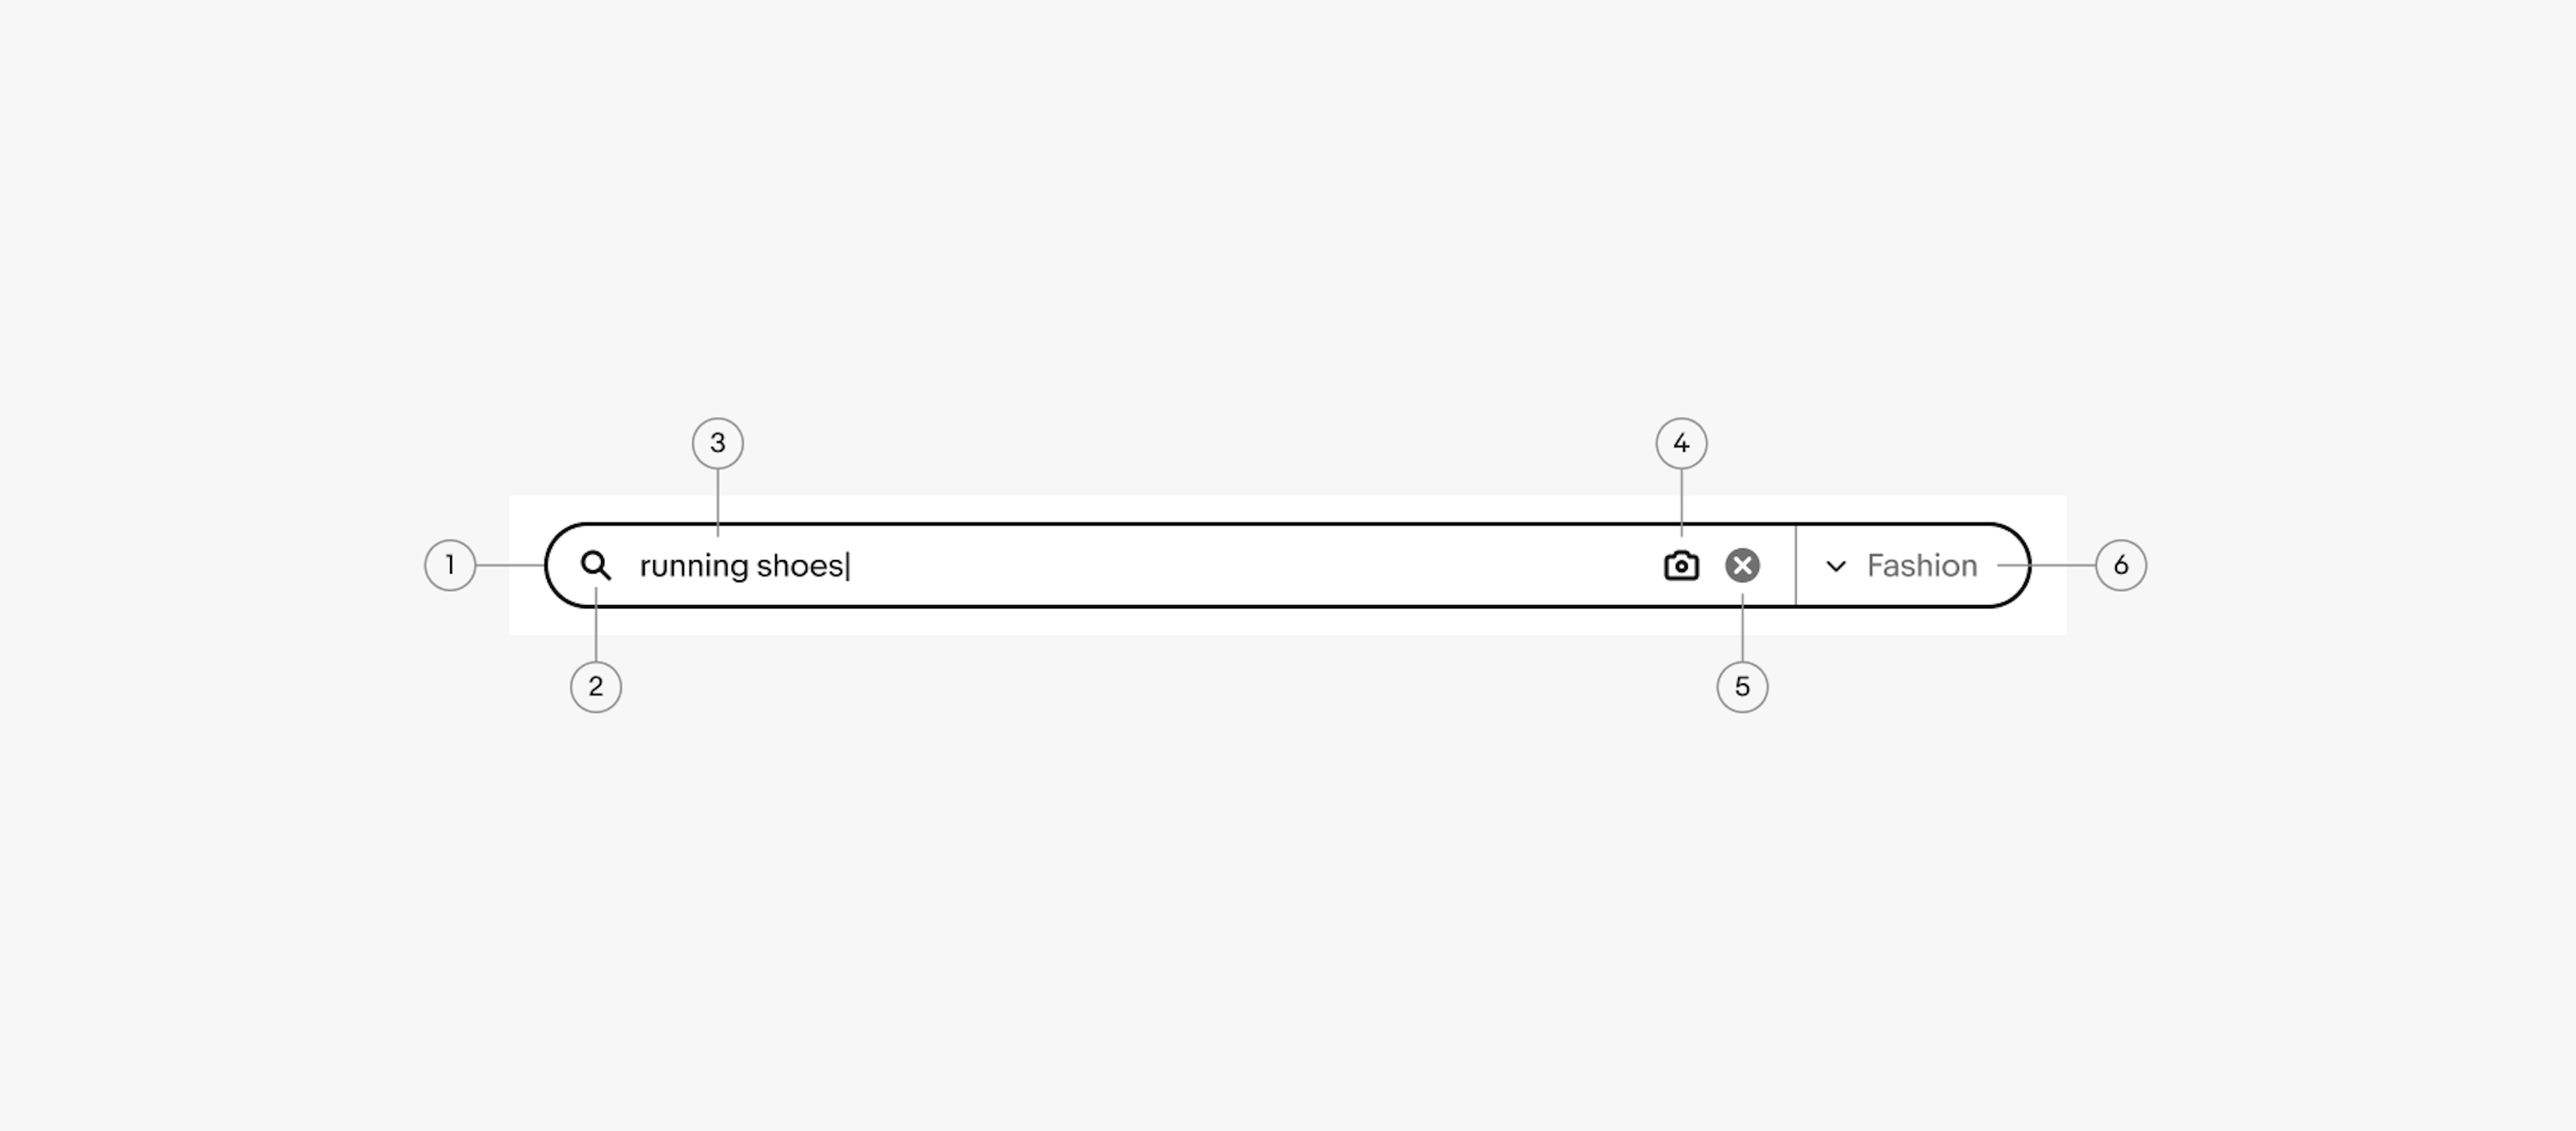Click the chevron next to Fashion
Image resolution: width=2576 pixels, height=1131 pixels.
click(1829, 565)
